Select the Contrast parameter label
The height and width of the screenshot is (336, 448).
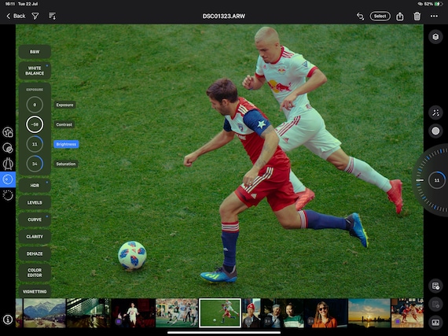[x=64, y=124]
